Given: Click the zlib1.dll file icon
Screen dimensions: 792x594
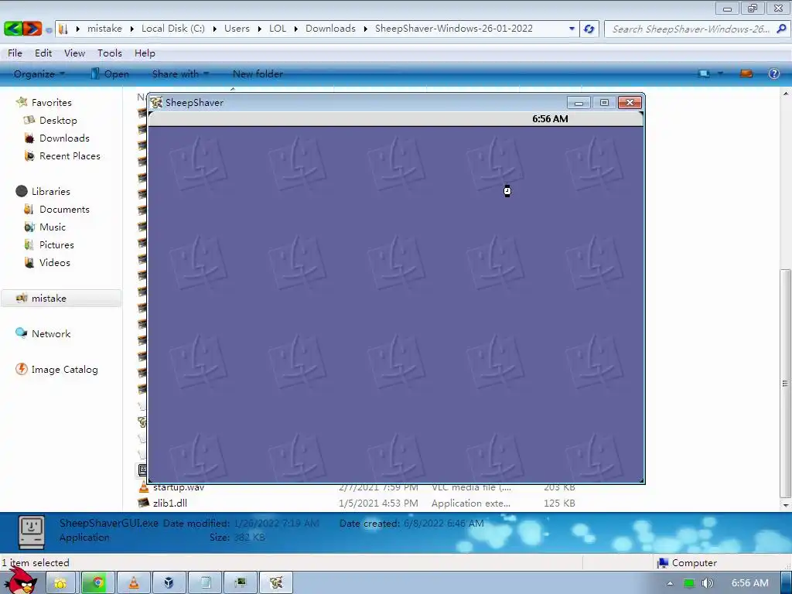Looking at the screenshot, I should (x=144, y=503).
